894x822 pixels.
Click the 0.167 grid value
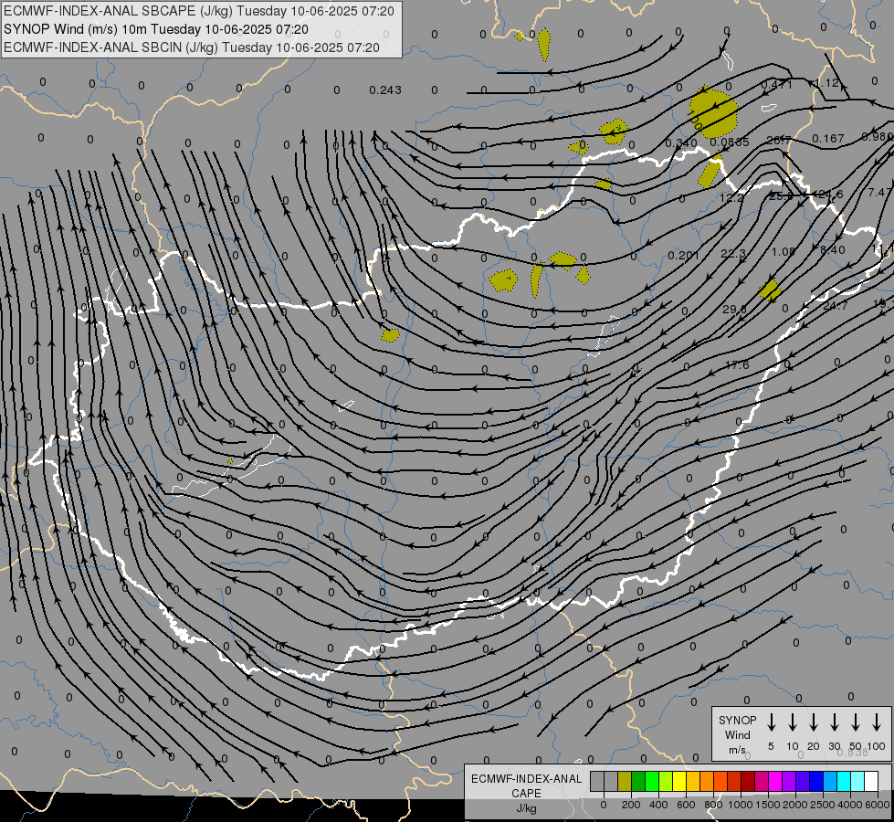(828, 138)
